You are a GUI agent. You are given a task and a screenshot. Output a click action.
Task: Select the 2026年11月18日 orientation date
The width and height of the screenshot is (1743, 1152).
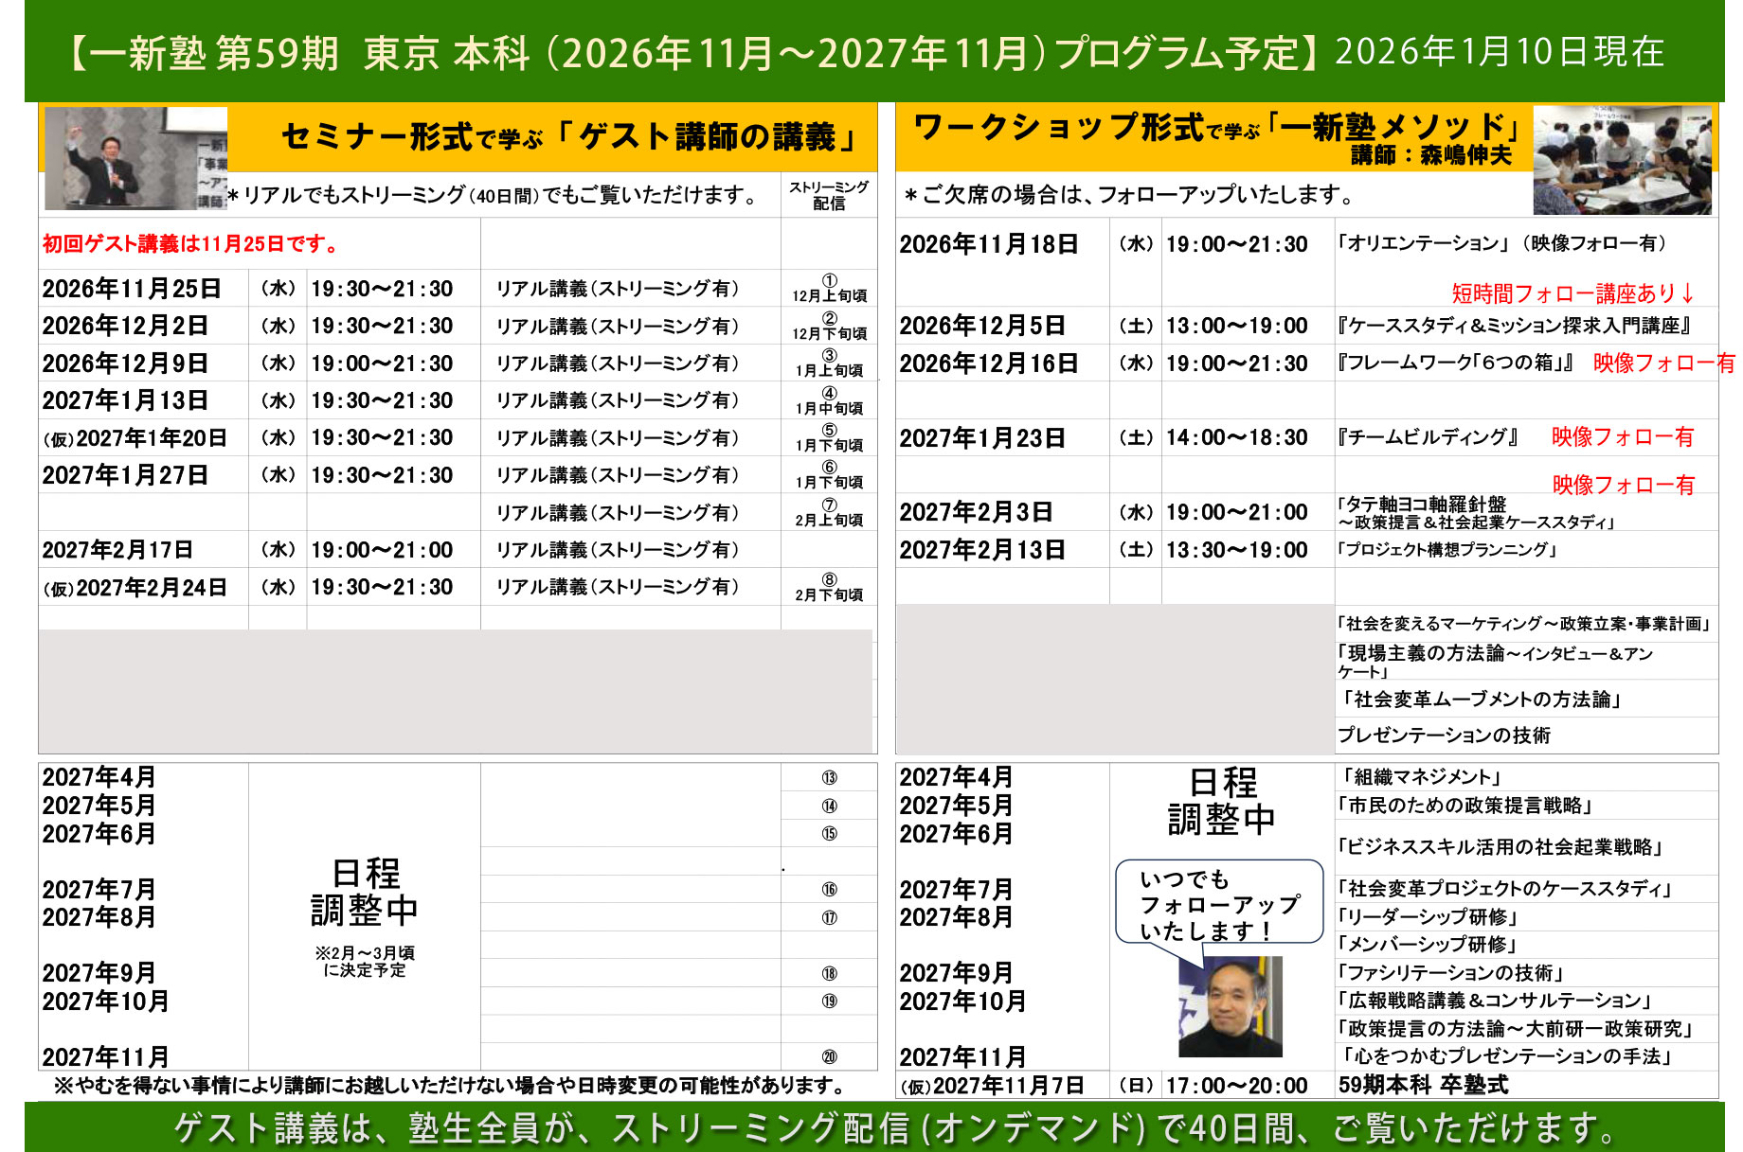pos(989,244)
